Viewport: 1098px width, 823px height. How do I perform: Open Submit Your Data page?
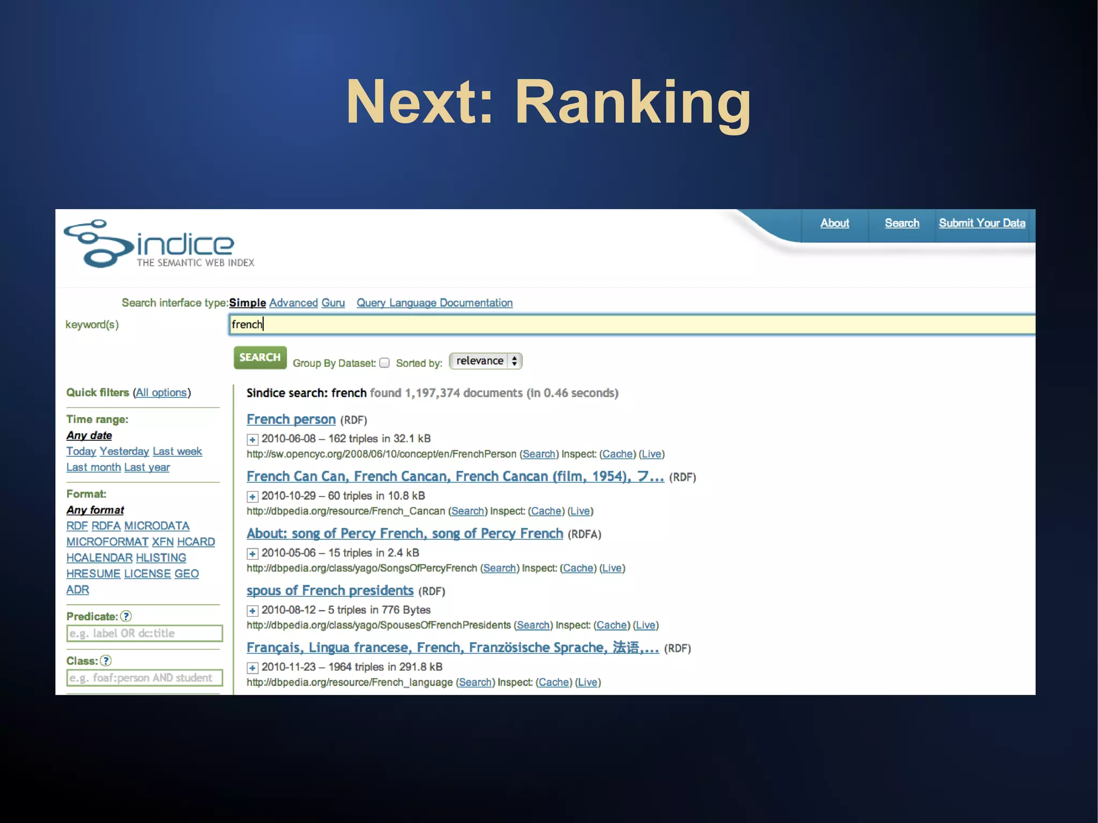982,223
